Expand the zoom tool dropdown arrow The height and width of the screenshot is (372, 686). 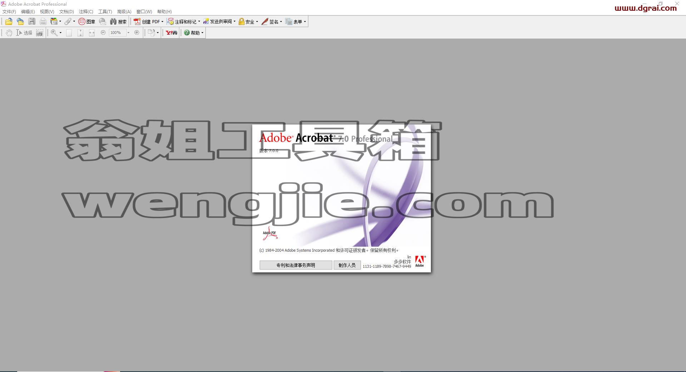60,33
